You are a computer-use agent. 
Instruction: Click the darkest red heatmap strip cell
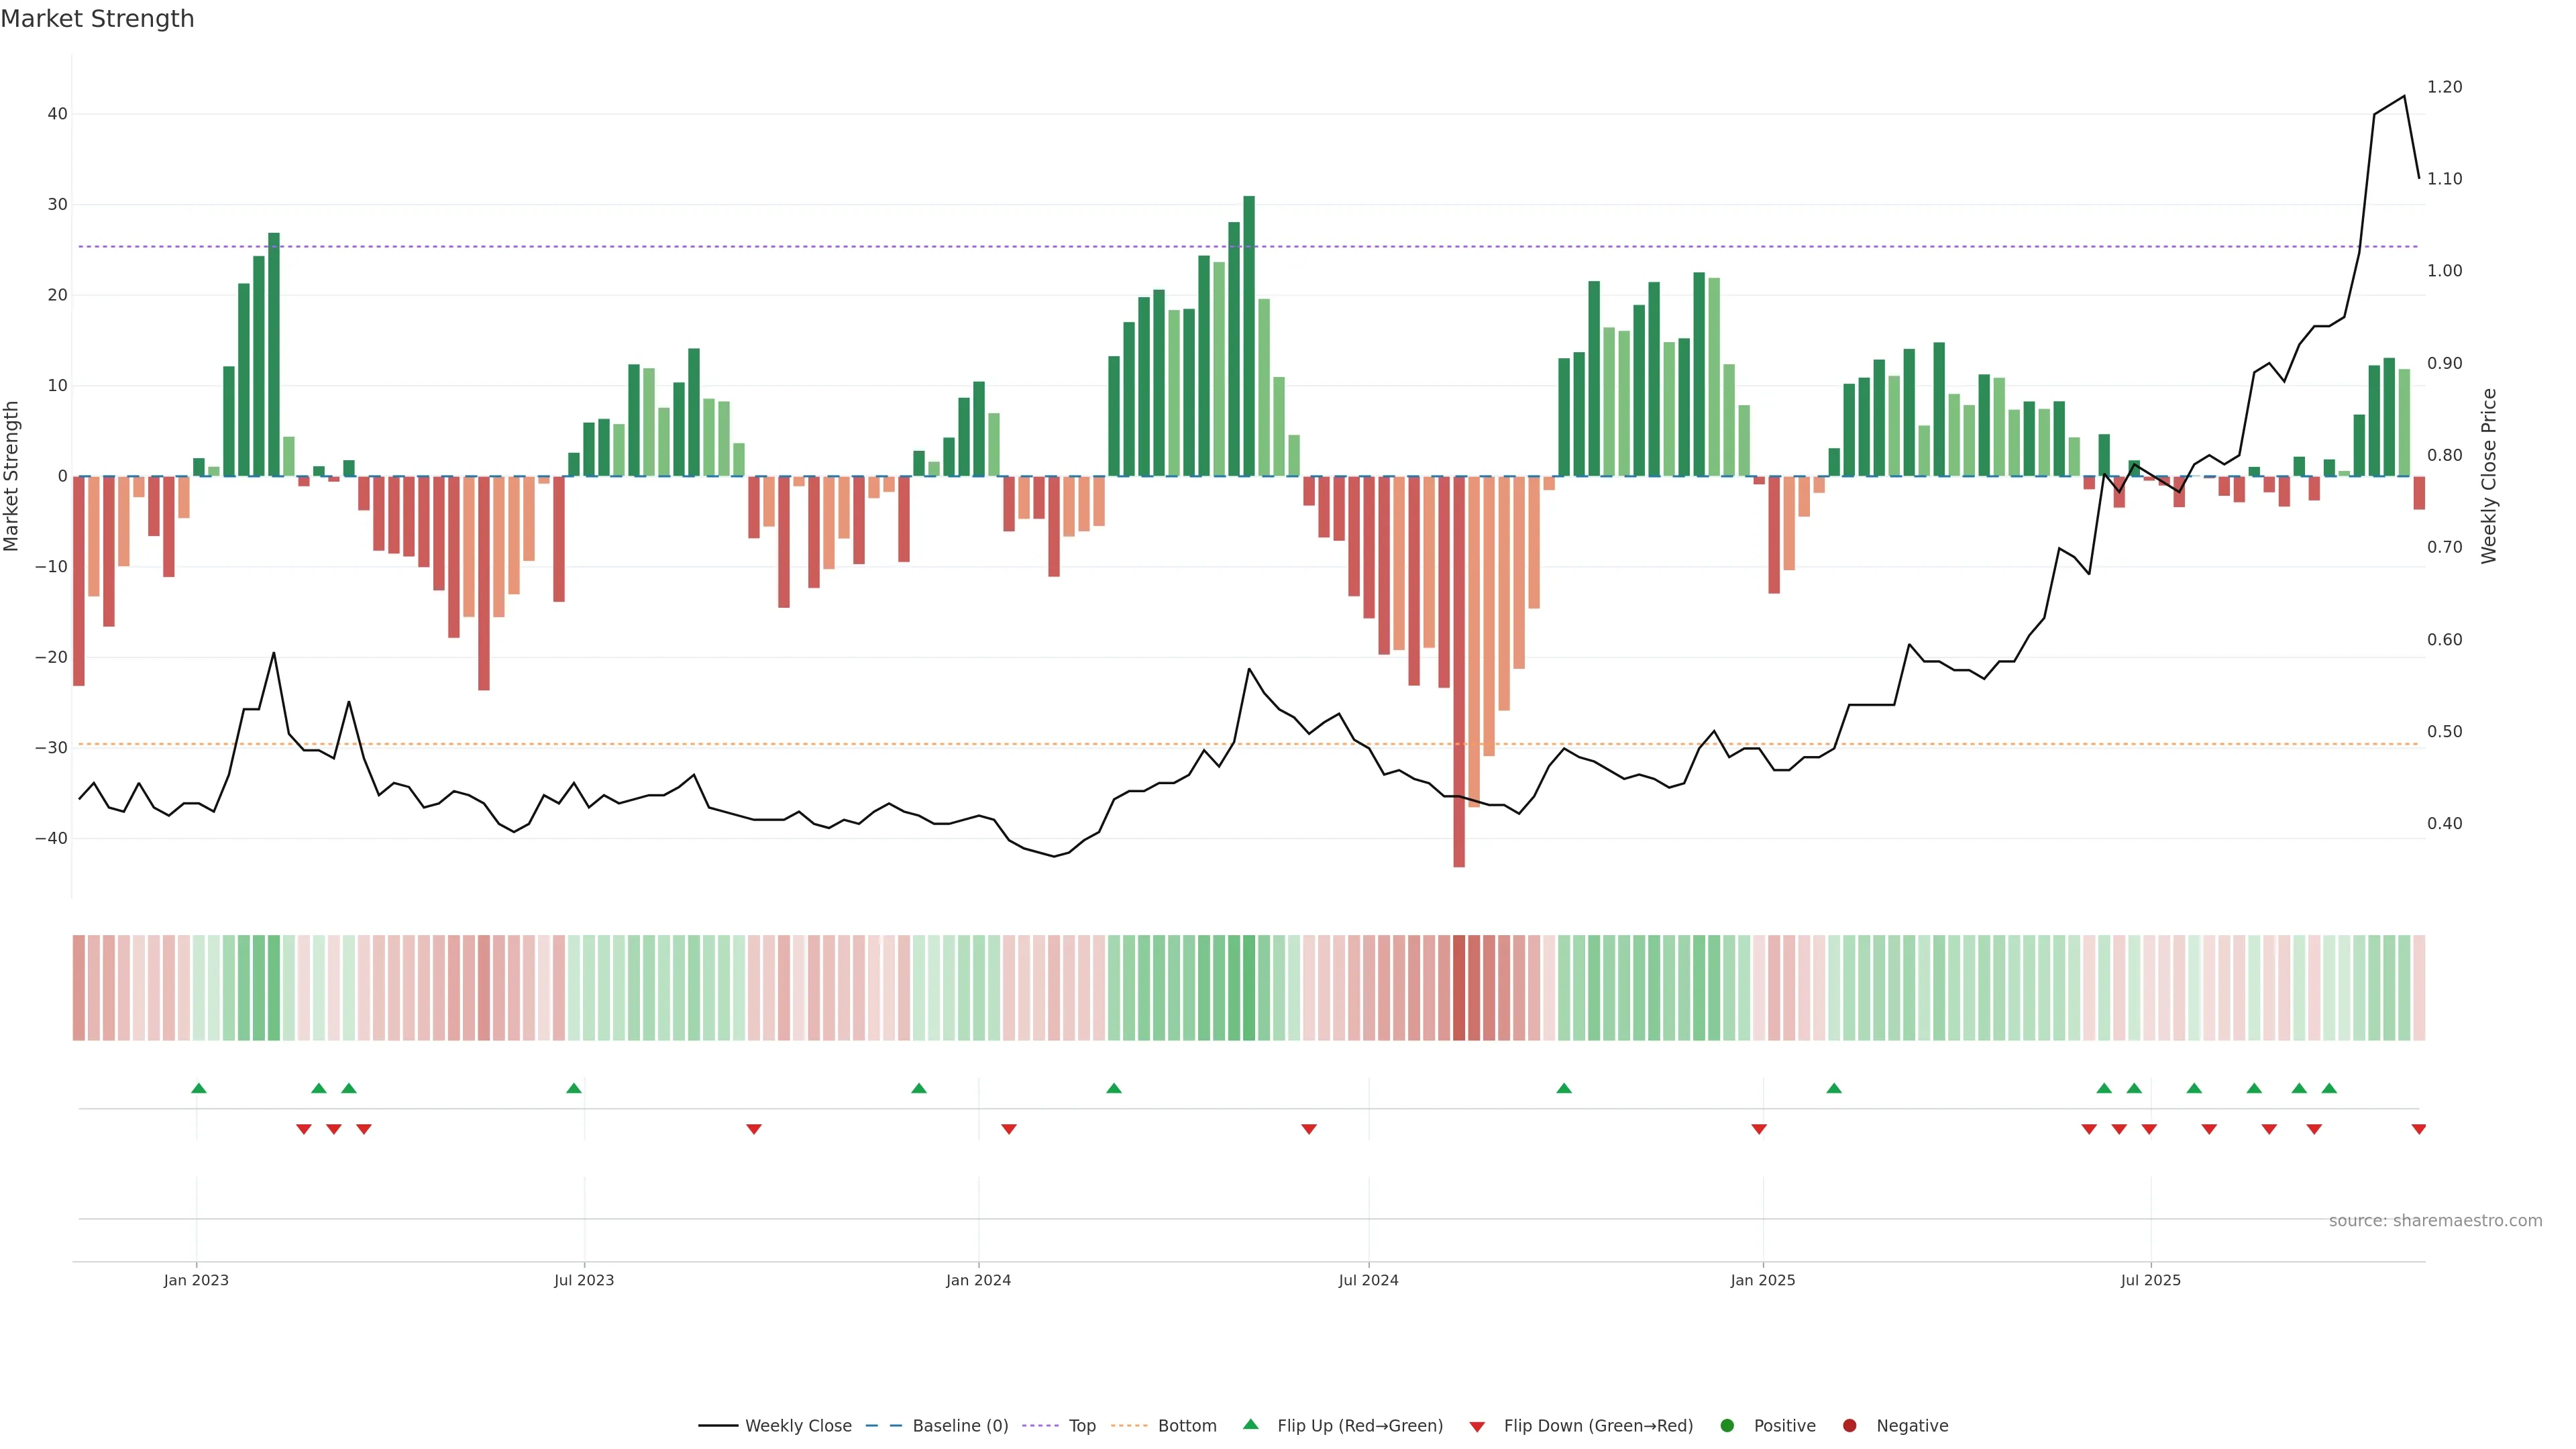pyautogui.click(x=1459, y=988)
